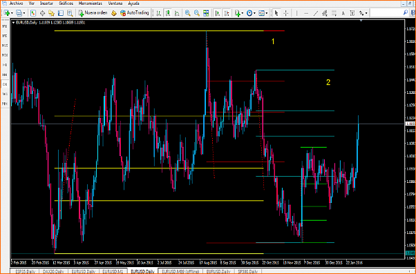Open the Periods clock icon

[249, 13]
